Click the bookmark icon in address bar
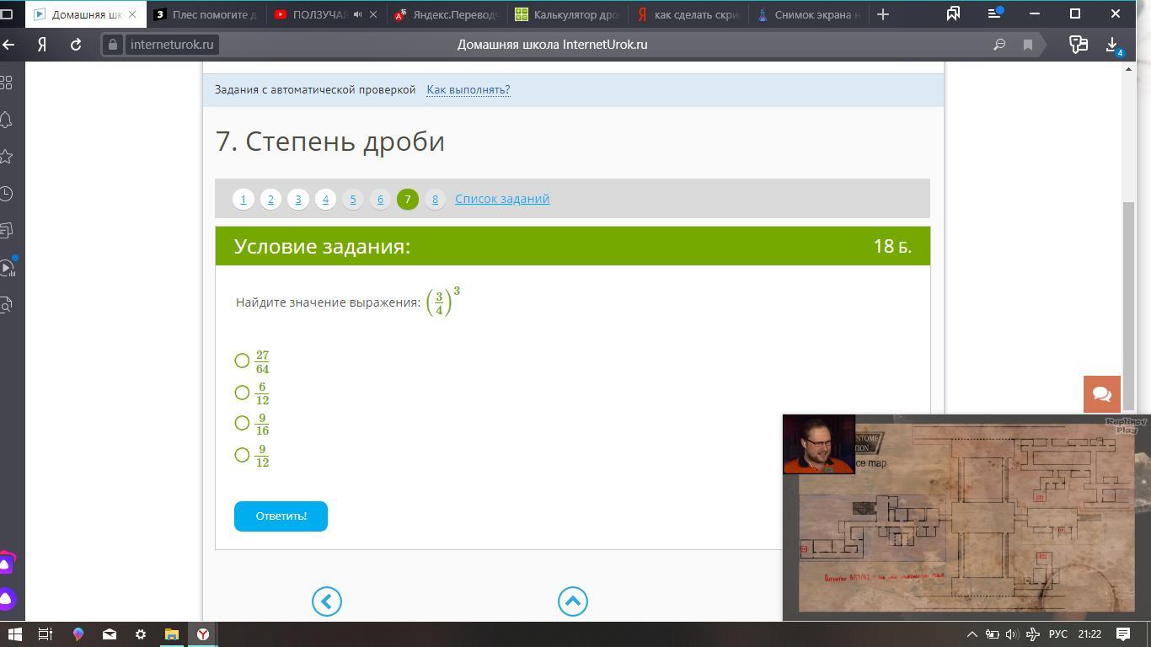Image resolution: width=1151 pixels, height=647 pixels. pos(1028,45)
